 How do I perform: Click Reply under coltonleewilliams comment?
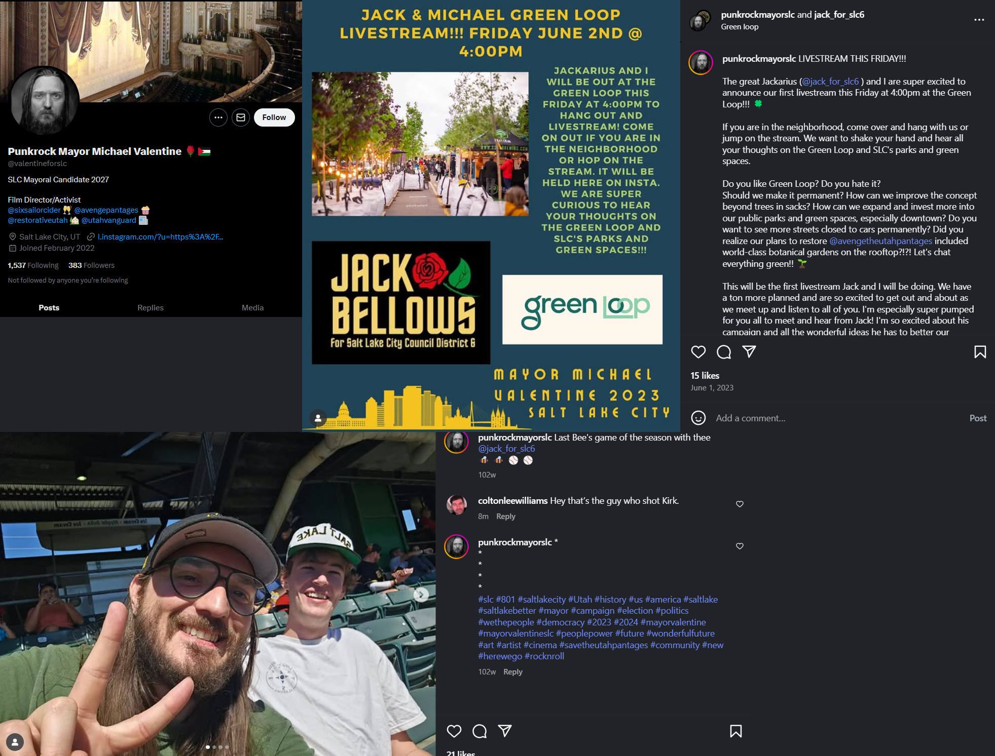coord(505,516)
